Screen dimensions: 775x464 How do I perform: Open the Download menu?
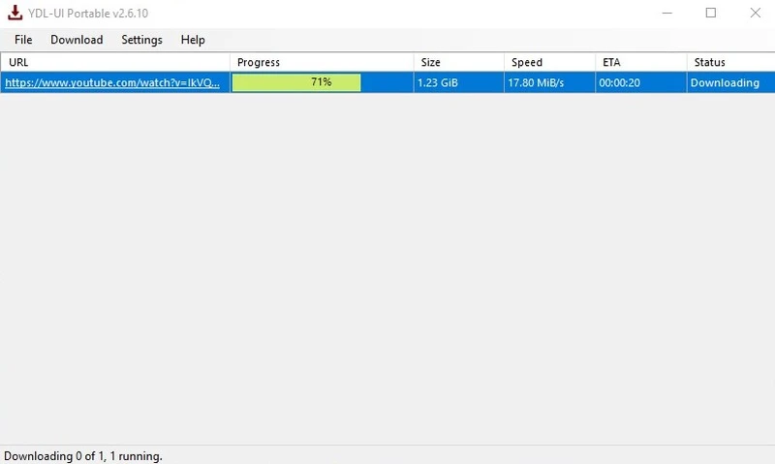(x=77, y=40)
